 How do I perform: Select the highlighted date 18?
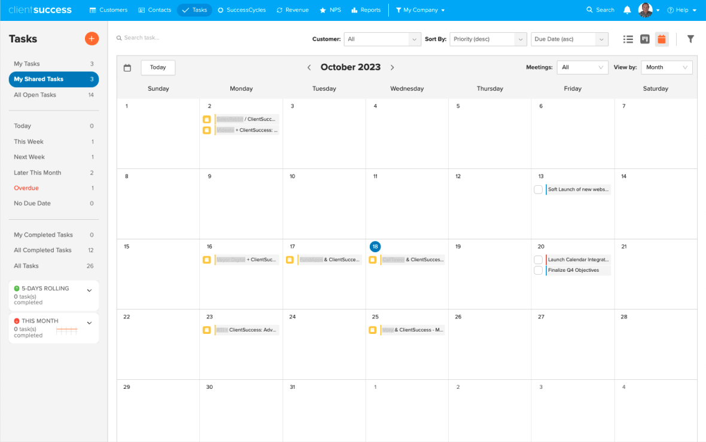pos(375,247)
